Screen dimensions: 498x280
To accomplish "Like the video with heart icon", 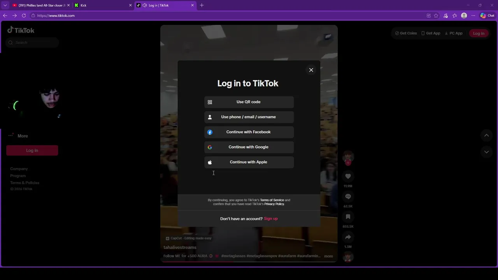I will coord(348,176).
